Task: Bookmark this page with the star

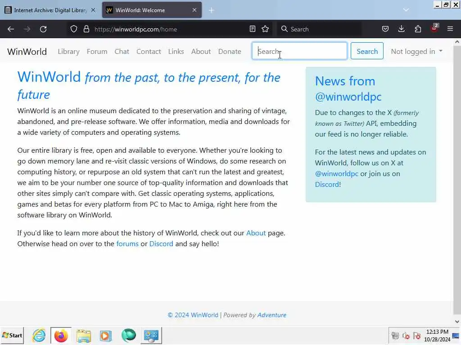Action: point(265,29)
